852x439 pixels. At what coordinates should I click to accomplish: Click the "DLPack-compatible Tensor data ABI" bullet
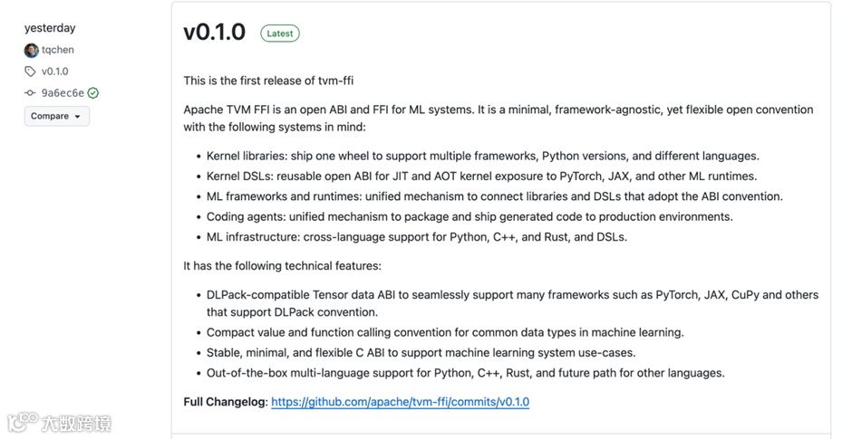[x=512, y=295]
